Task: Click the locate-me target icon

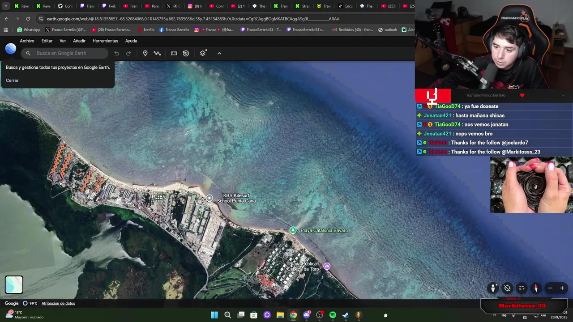Action: click(507, 288)
